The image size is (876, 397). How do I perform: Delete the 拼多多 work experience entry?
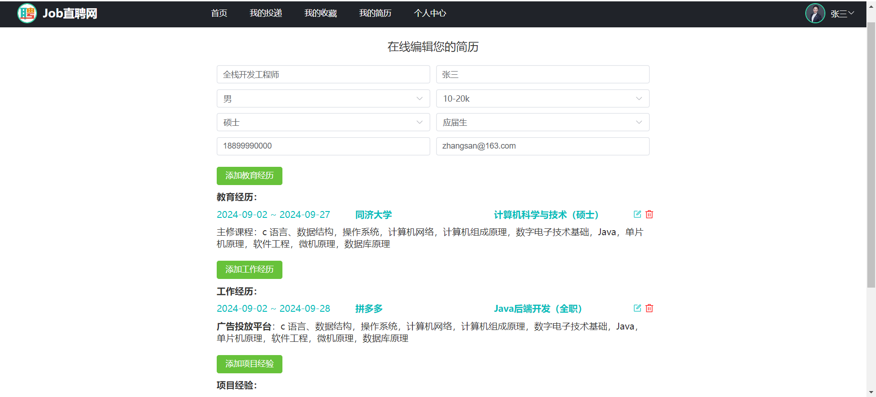pyautogui.click(x=649, y=308)
